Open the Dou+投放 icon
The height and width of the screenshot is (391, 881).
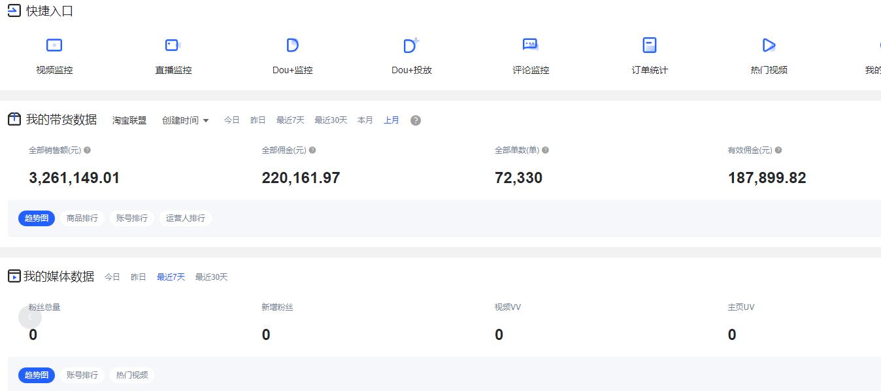(410, 44)
